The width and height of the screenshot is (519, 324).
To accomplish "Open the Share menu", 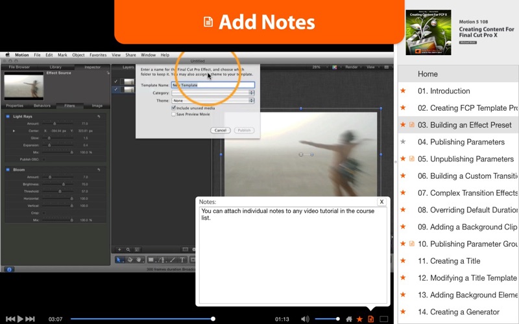I will coord(130,55).
